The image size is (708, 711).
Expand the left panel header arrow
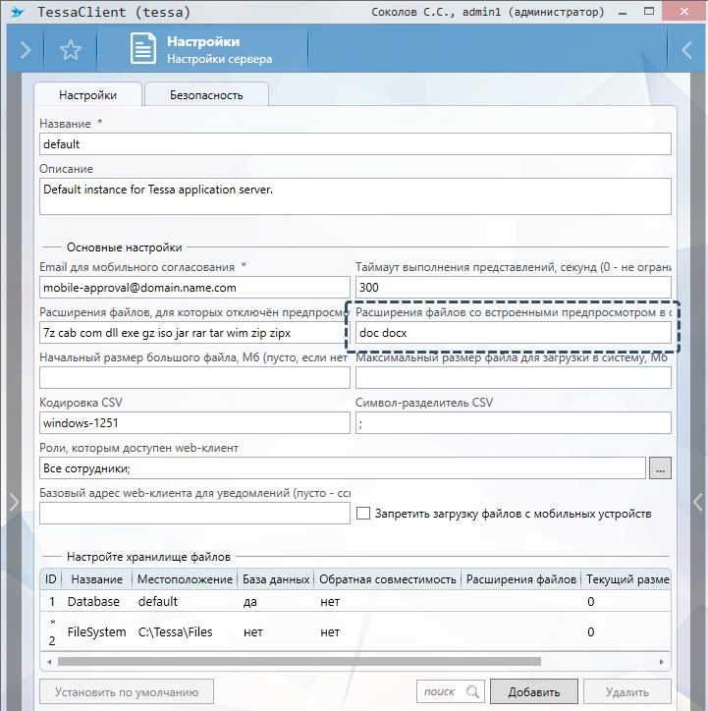pos(25,50)
